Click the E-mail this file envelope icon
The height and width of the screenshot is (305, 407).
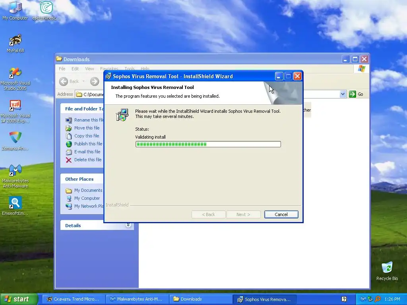68,152
